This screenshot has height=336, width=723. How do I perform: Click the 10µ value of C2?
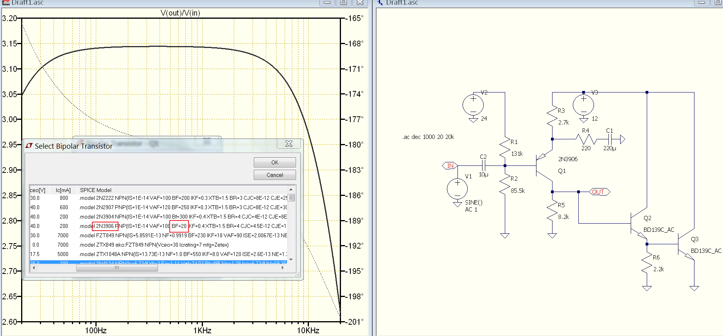484,174
